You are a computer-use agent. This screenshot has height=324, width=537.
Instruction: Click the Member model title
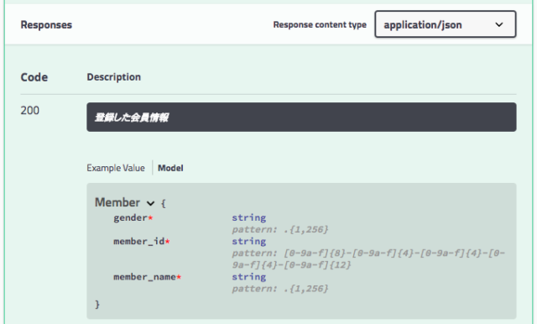point(117,202)
